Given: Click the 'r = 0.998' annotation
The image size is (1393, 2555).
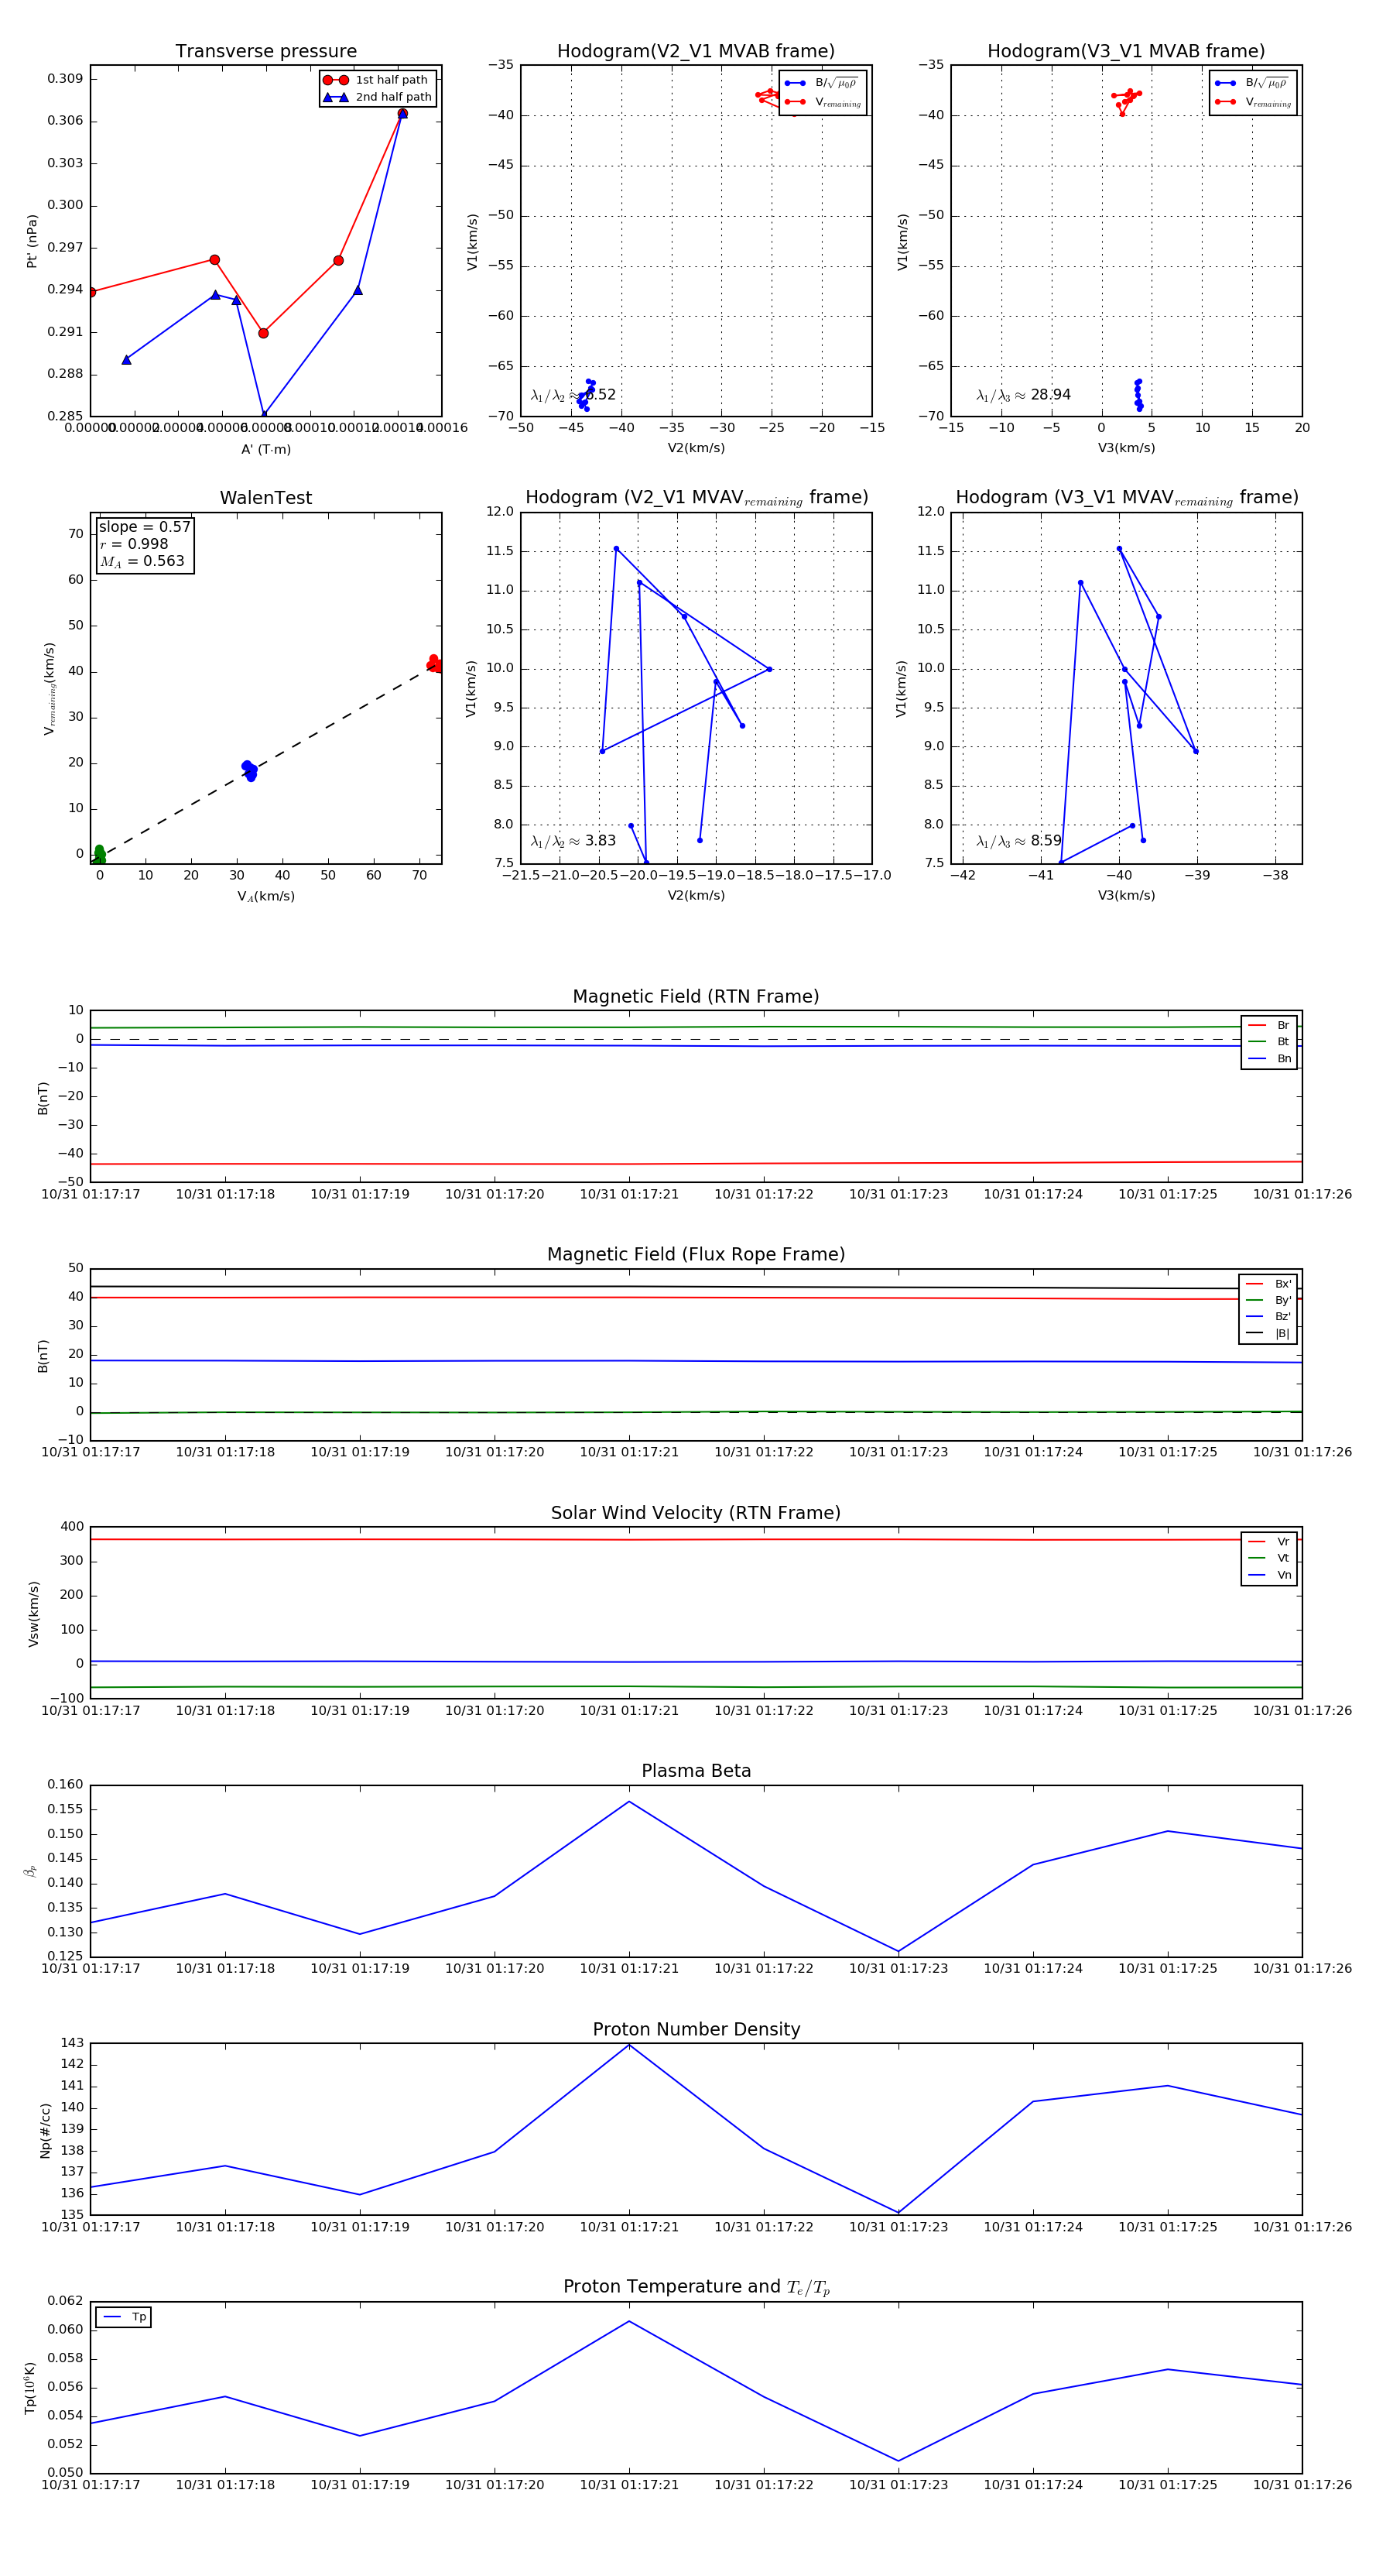Looking at the screenshot, I should [x=134, y=544].
